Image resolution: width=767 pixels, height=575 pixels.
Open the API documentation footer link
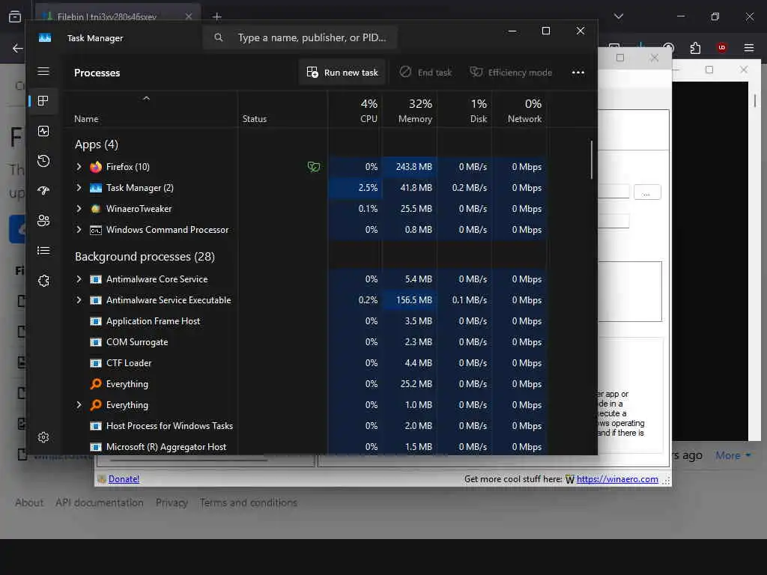point(100,502)
